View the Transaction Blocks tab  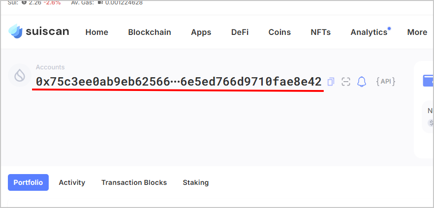[x=134, y=182]
